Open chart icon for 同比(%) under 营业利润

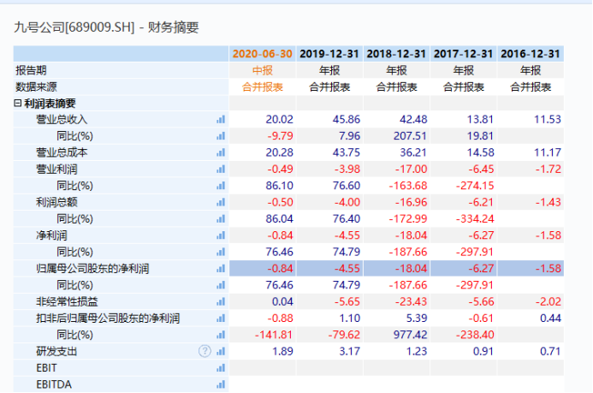point(221,186)
